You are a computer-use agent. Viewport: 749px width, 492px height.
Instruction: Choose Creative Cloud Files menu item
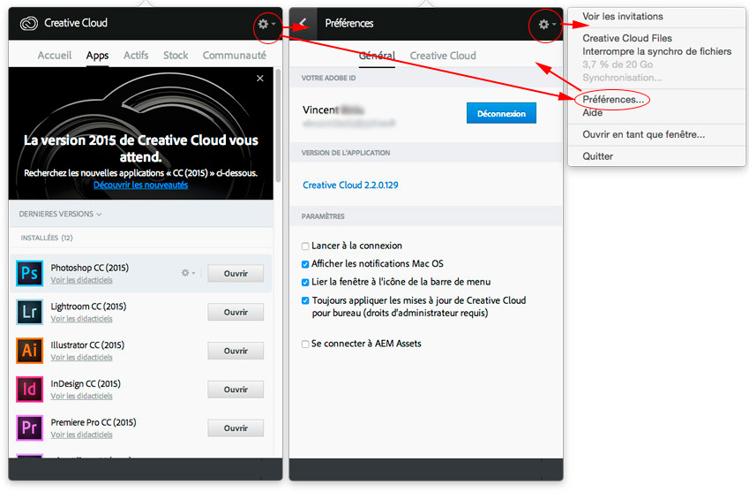coord(626,38)
